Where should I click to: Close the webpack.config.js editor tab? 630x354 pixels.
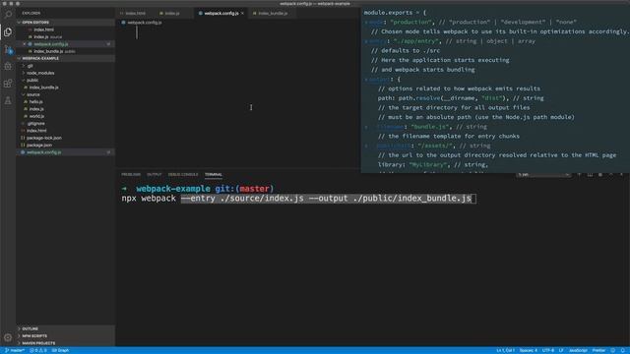click(242, 13)
